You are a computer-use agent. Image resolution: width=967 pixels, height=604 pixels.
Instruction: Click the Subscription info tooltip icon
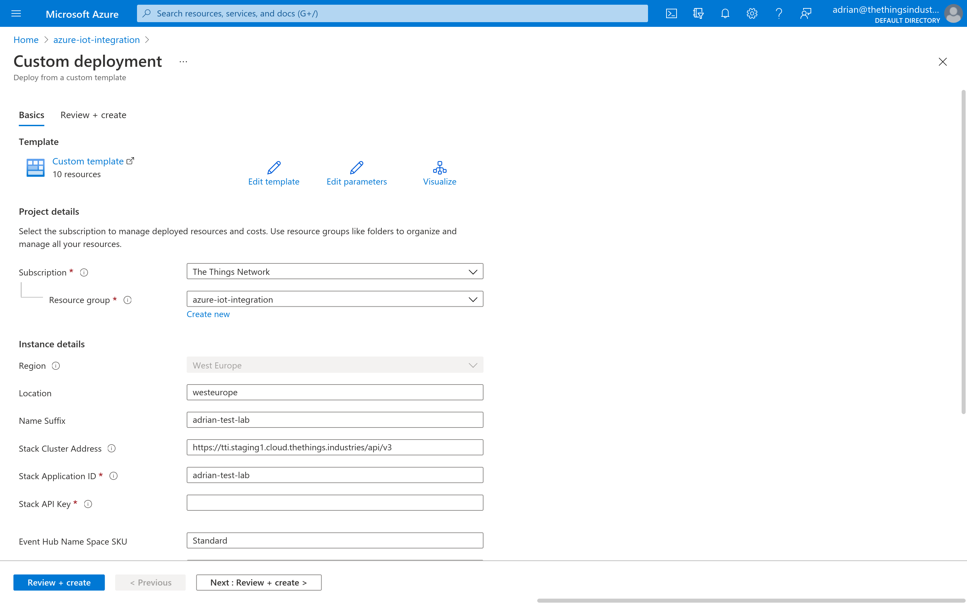pos(84,272)
